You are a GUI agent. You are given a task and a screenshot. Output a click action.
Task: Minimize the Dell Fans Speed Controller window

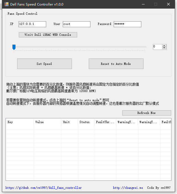pos(143,4)
